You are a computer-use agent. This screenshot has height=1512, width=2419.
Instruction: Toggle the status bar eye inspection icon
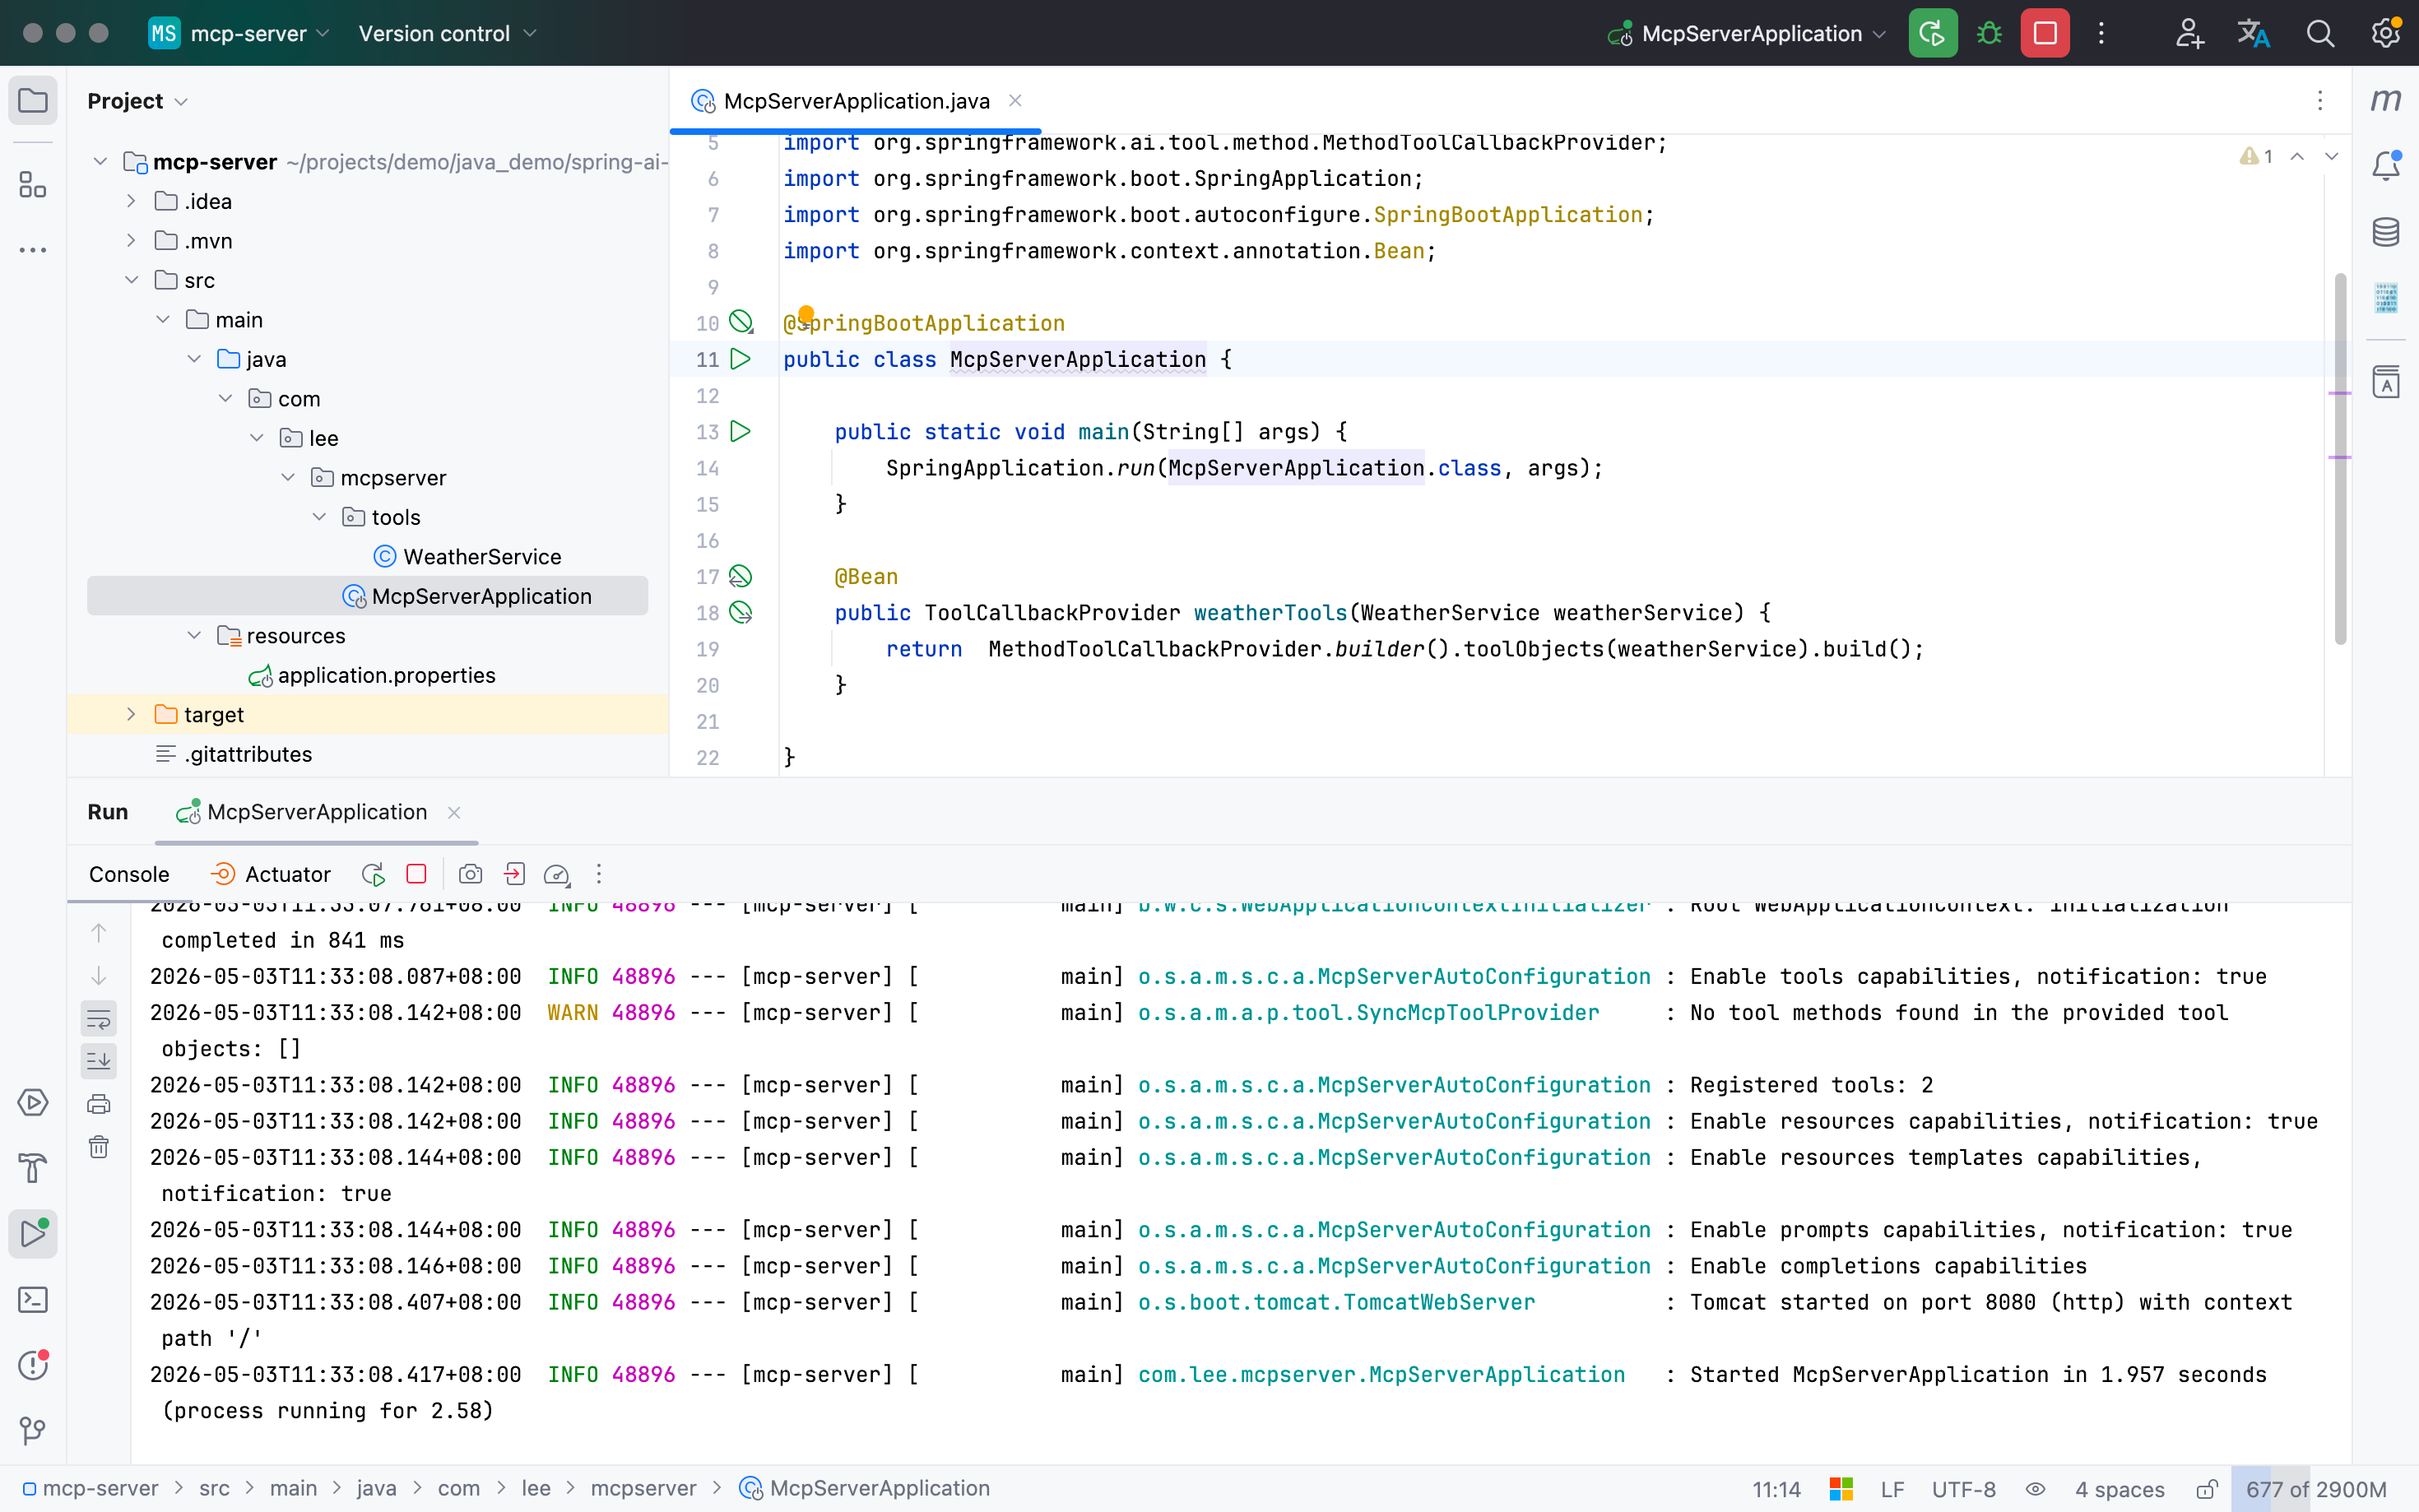pos(2035,1489)
